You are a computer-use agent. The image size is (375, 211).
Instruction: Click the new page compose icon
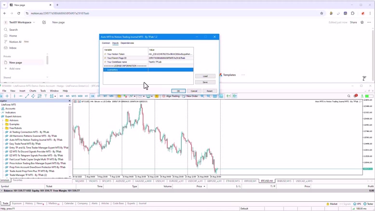tap(44, 22)
